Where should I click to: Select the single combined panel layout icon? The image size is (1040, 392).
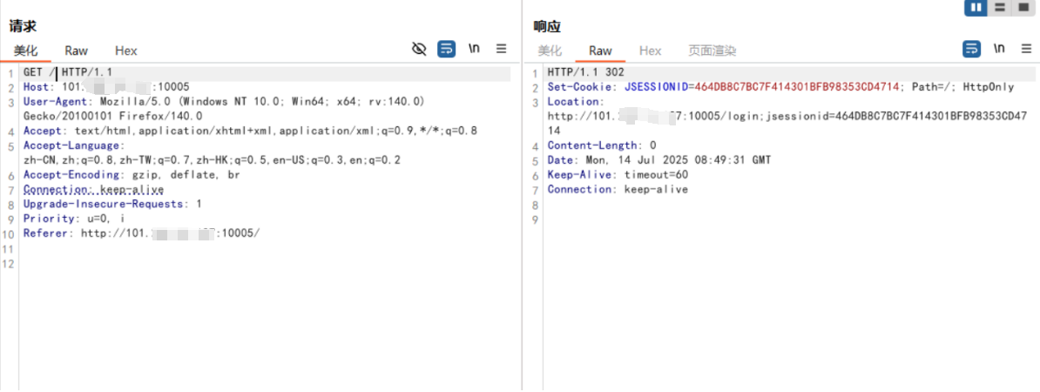pyautogui.click(x=1023, y=8)
